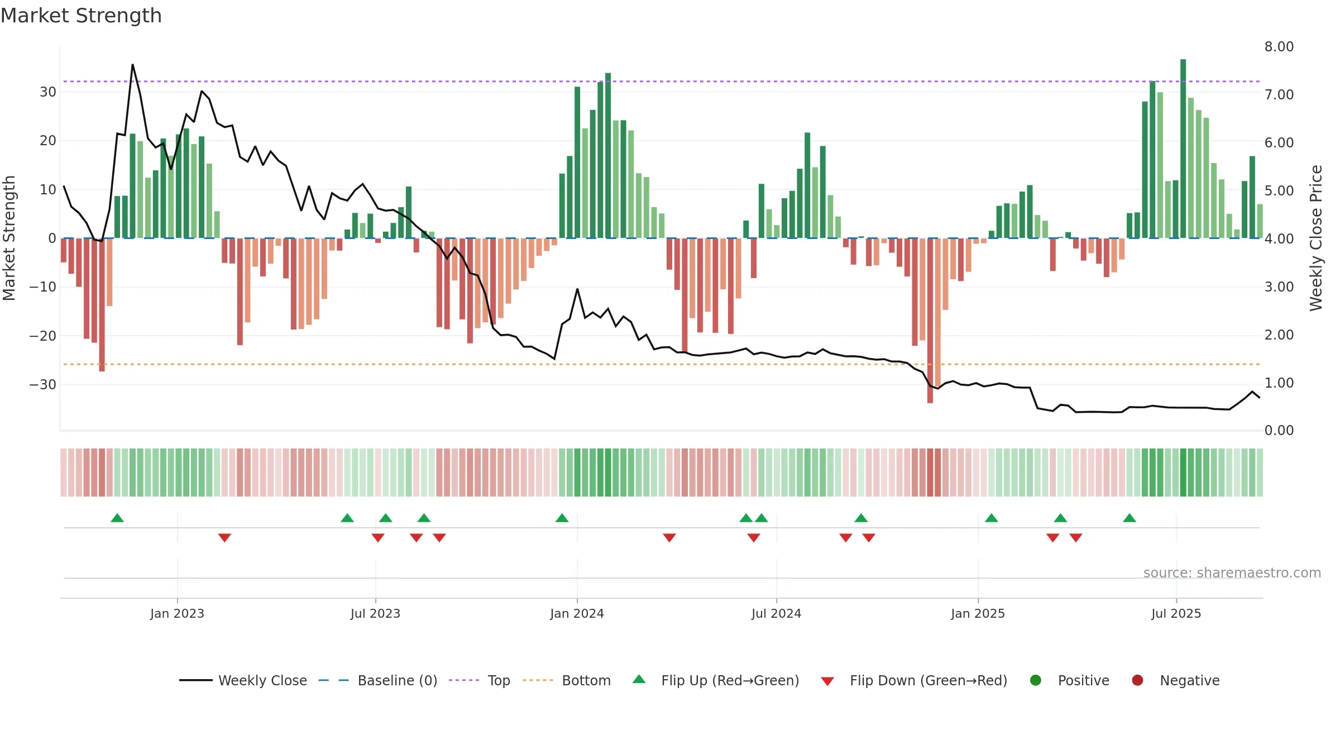This screenshot has width=1340, height=754.
Task: Toggle the Weekly Close legend entry
Action: (x=243, y=680)
